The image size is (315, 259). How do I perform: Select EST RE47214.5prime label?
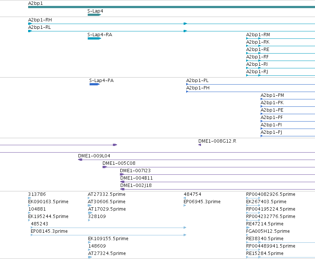point(265,224)
